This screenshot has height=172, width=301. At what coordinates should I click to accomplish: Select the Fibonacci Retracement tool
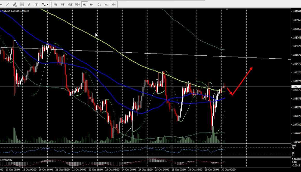[x=22, y=4]
